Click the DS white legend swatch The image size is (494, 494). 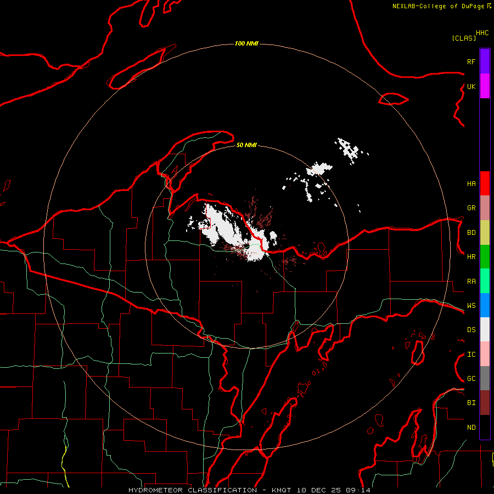coord(485,329)
